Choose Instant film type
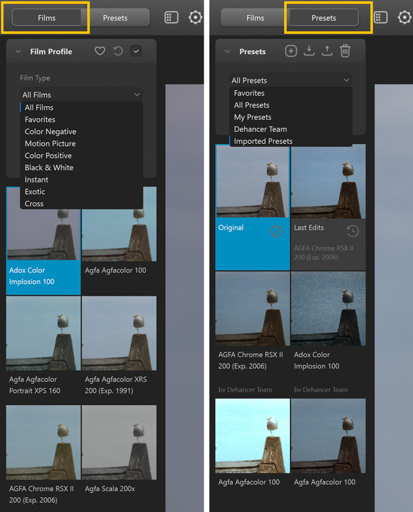This screenshot has width=413, height=512. pos(81,180)
